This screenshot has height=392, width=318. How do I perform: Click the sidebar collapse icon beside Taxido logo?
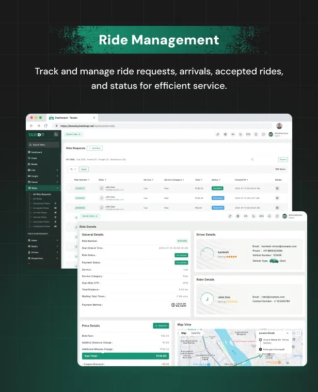click(56, 134)
